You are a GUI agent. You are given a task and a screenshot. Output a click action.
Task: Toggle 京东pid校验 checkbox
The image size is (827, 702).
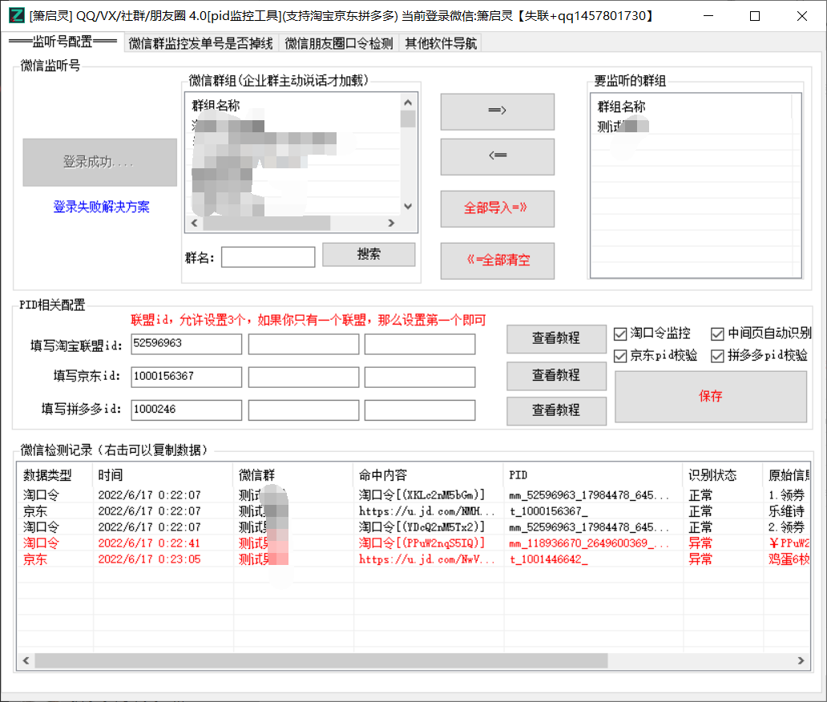click(620, 356)
